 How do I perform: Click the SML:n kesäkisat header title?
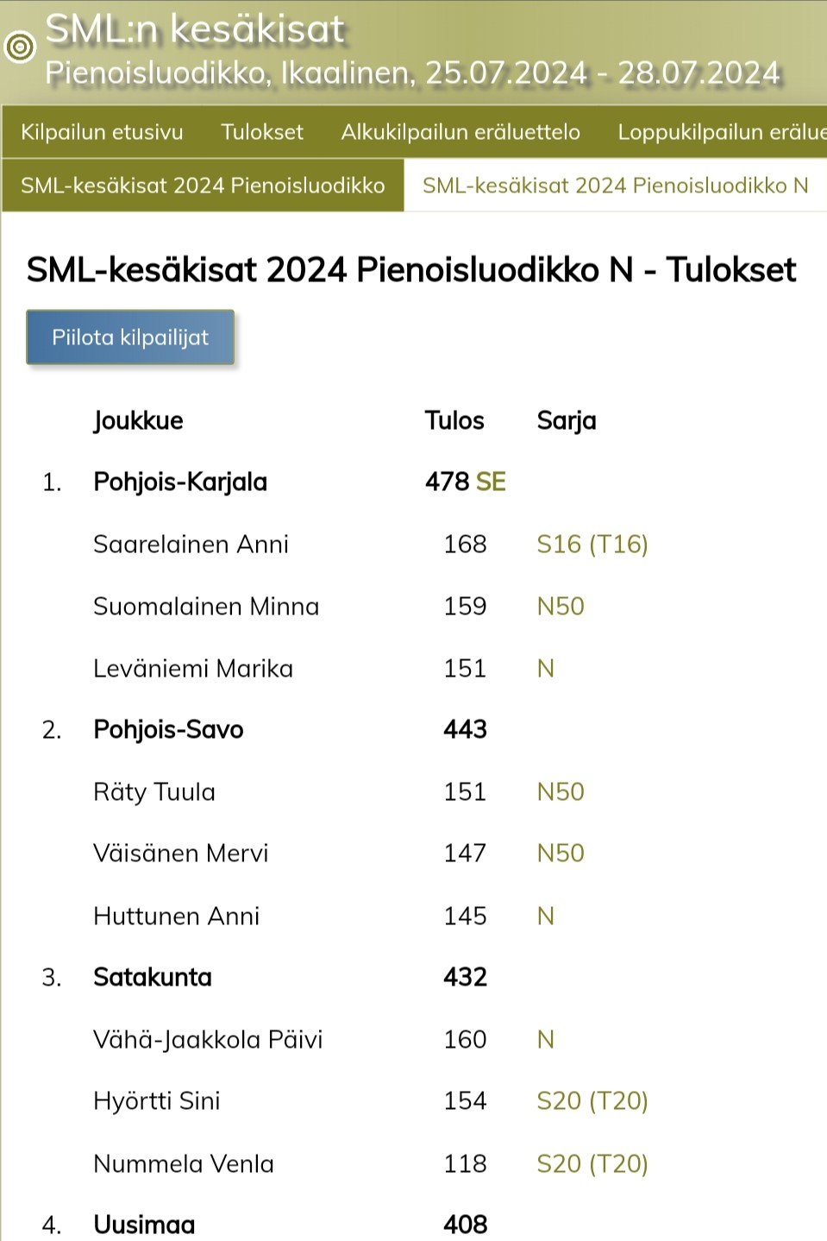195,29
